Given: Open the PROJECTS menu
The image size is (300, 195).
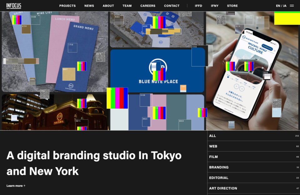Looking at the screenshot, I should pyautogui.click(x=67, y=6).
